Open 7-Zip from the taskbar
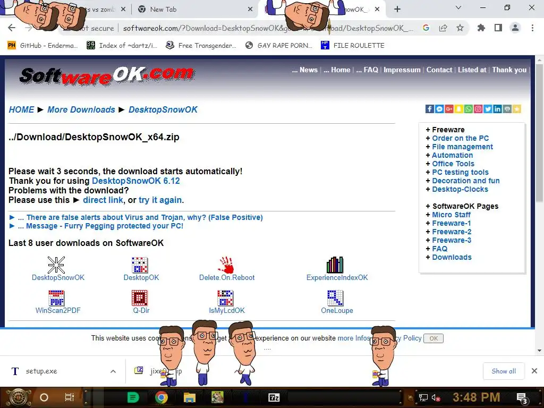This screenshot has height=408, width=544. tap(274, 397)
